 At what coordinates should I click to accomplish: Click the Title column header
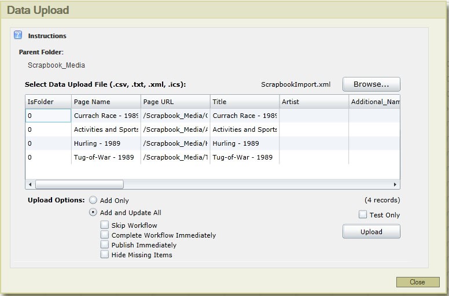[x=245, y=102]
